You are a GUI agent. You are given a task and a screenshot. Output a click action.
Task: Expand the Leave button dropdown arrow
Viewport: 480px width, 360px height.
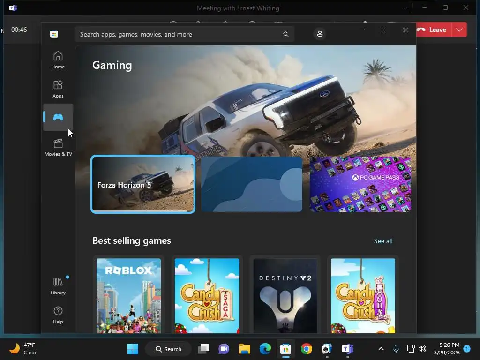tap(459, 30)
